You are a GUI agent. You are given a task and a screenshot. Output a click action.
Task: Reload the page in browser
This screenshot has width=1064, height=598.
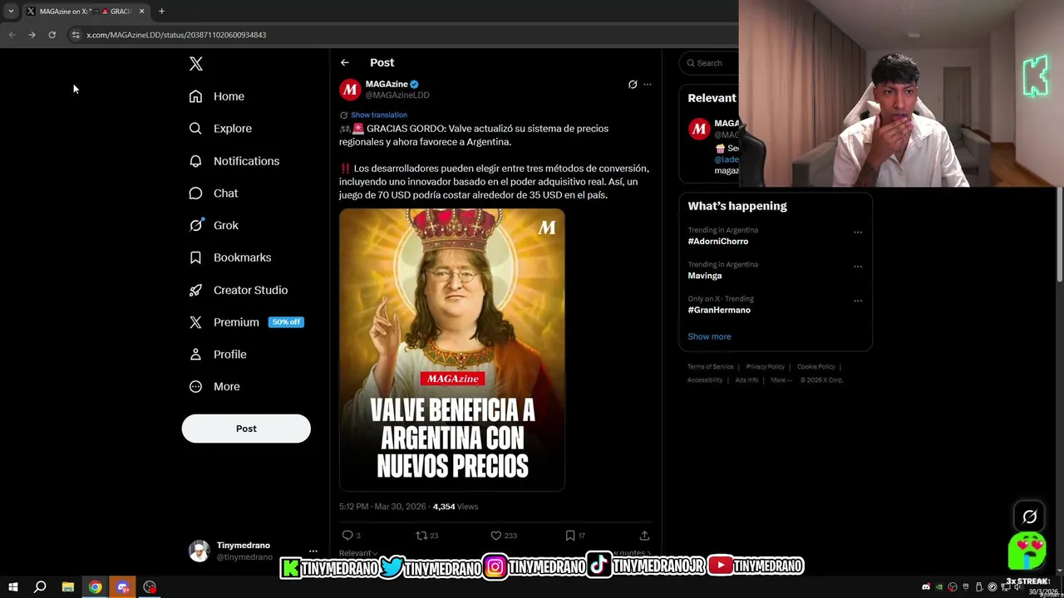[x=52, y=35]
